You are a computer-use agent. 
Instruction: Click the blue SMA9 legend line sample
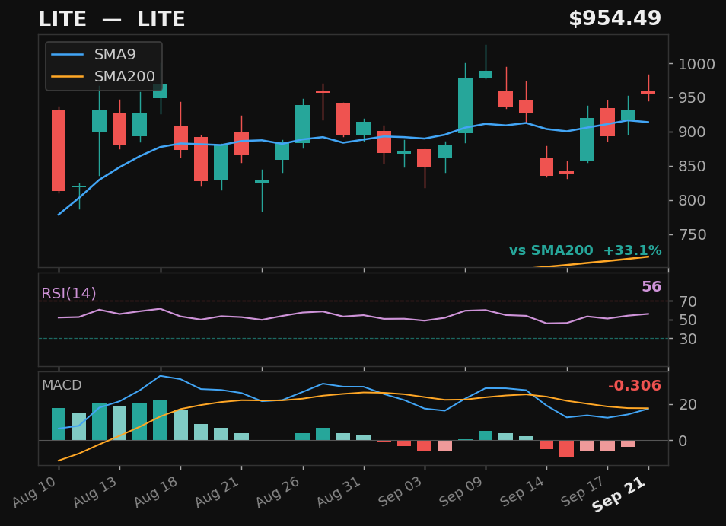point(68,55)
